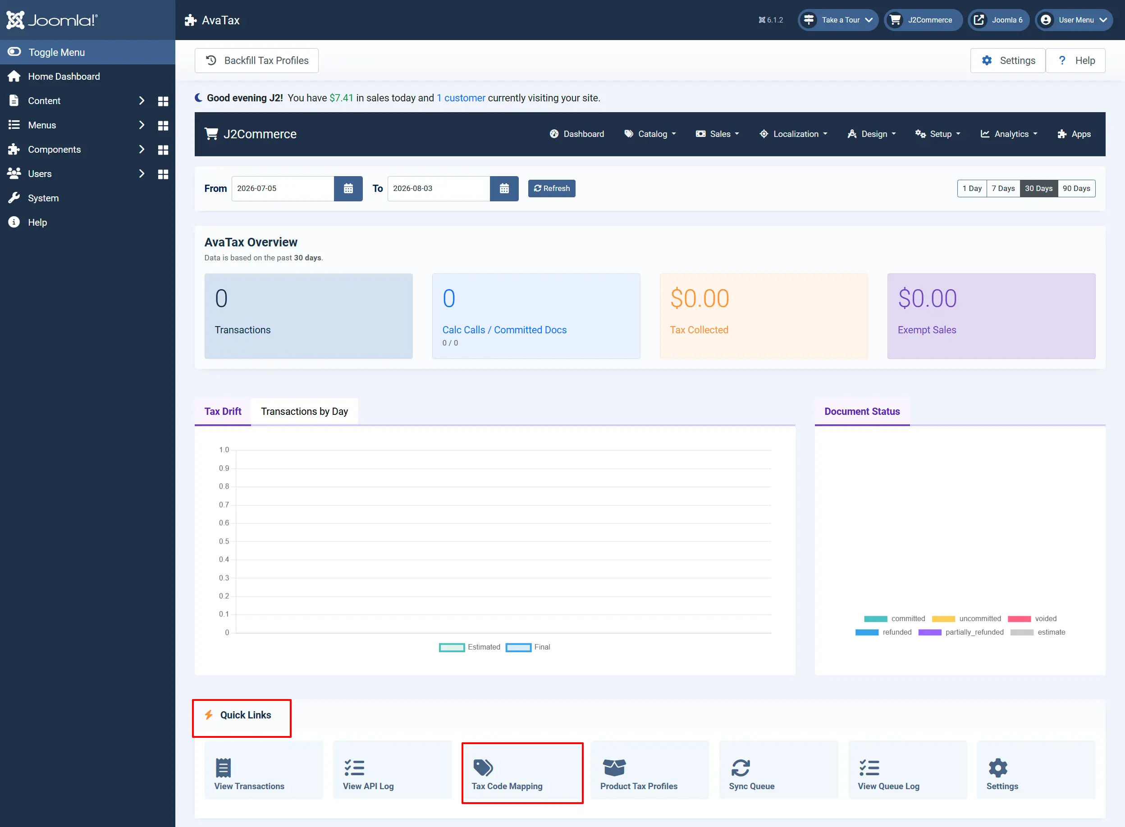Click the Toggle Menu switch icon
This screenshot has height=827, width=1125.
14,52
